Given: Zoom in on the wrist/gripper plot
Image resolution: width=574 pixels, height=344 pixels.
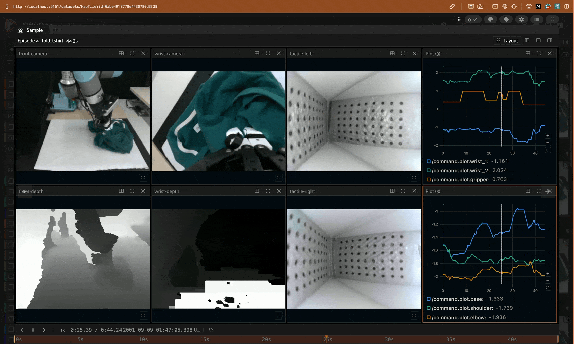Looking at the screenshot, I should point(548,136).
